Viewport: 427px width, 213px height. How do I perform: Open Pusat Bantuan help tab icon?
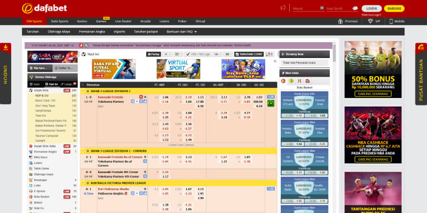click(x=421, y=47)
